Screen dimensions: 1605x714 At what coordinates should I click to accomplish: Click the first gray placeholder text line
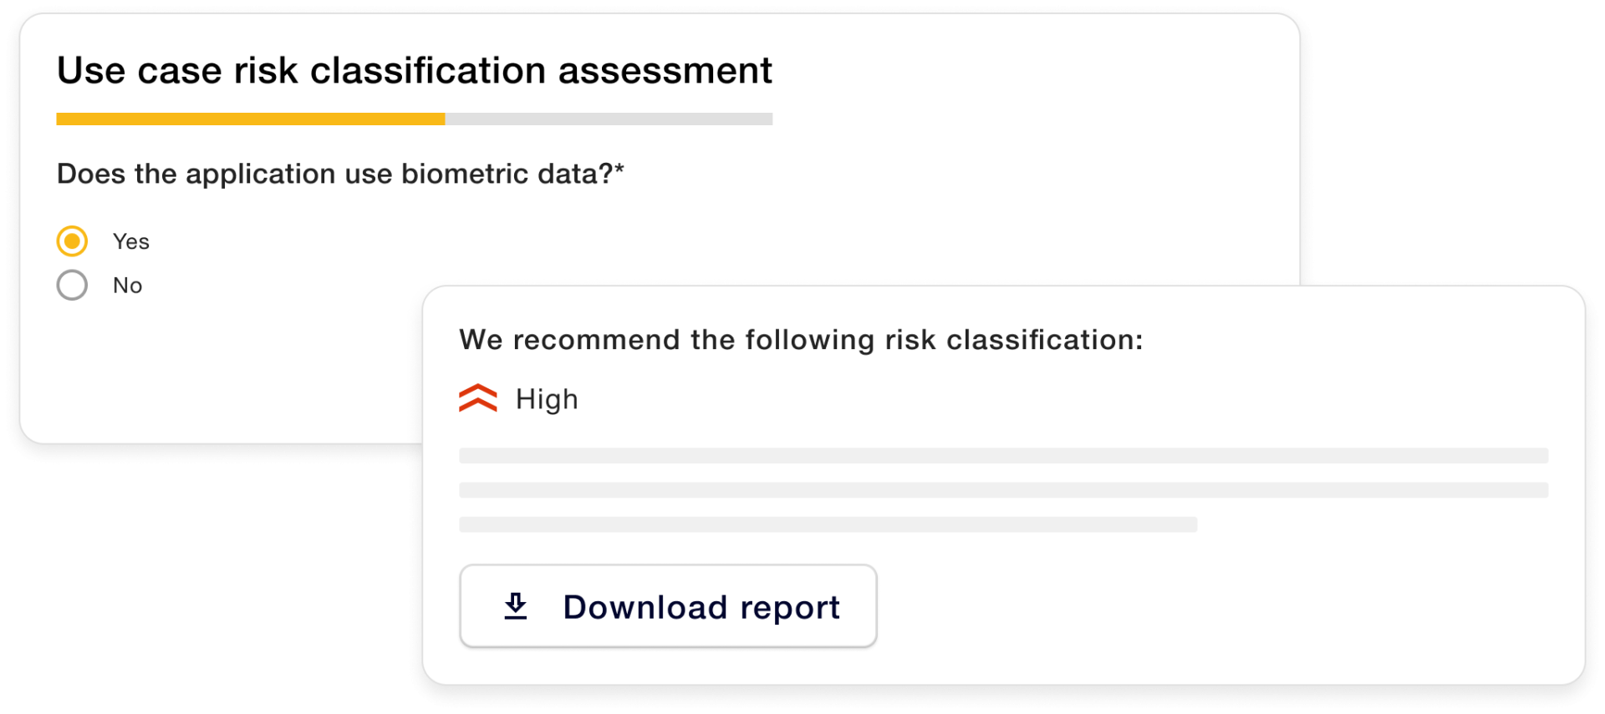[1003, 455]
